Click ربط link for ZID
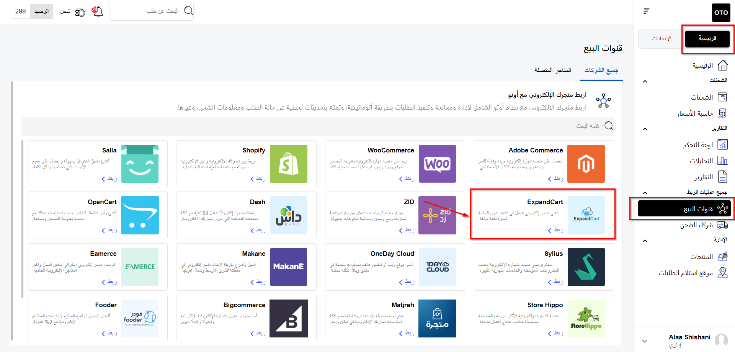This screenshot has height=352, width=735. [x=407, y=230]
